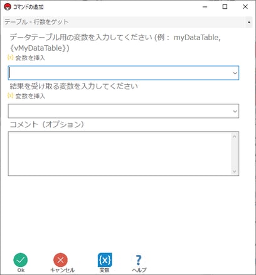Open the ヘルプ help question mark icon
The image size is (256, 275).
tap(139, 260)
